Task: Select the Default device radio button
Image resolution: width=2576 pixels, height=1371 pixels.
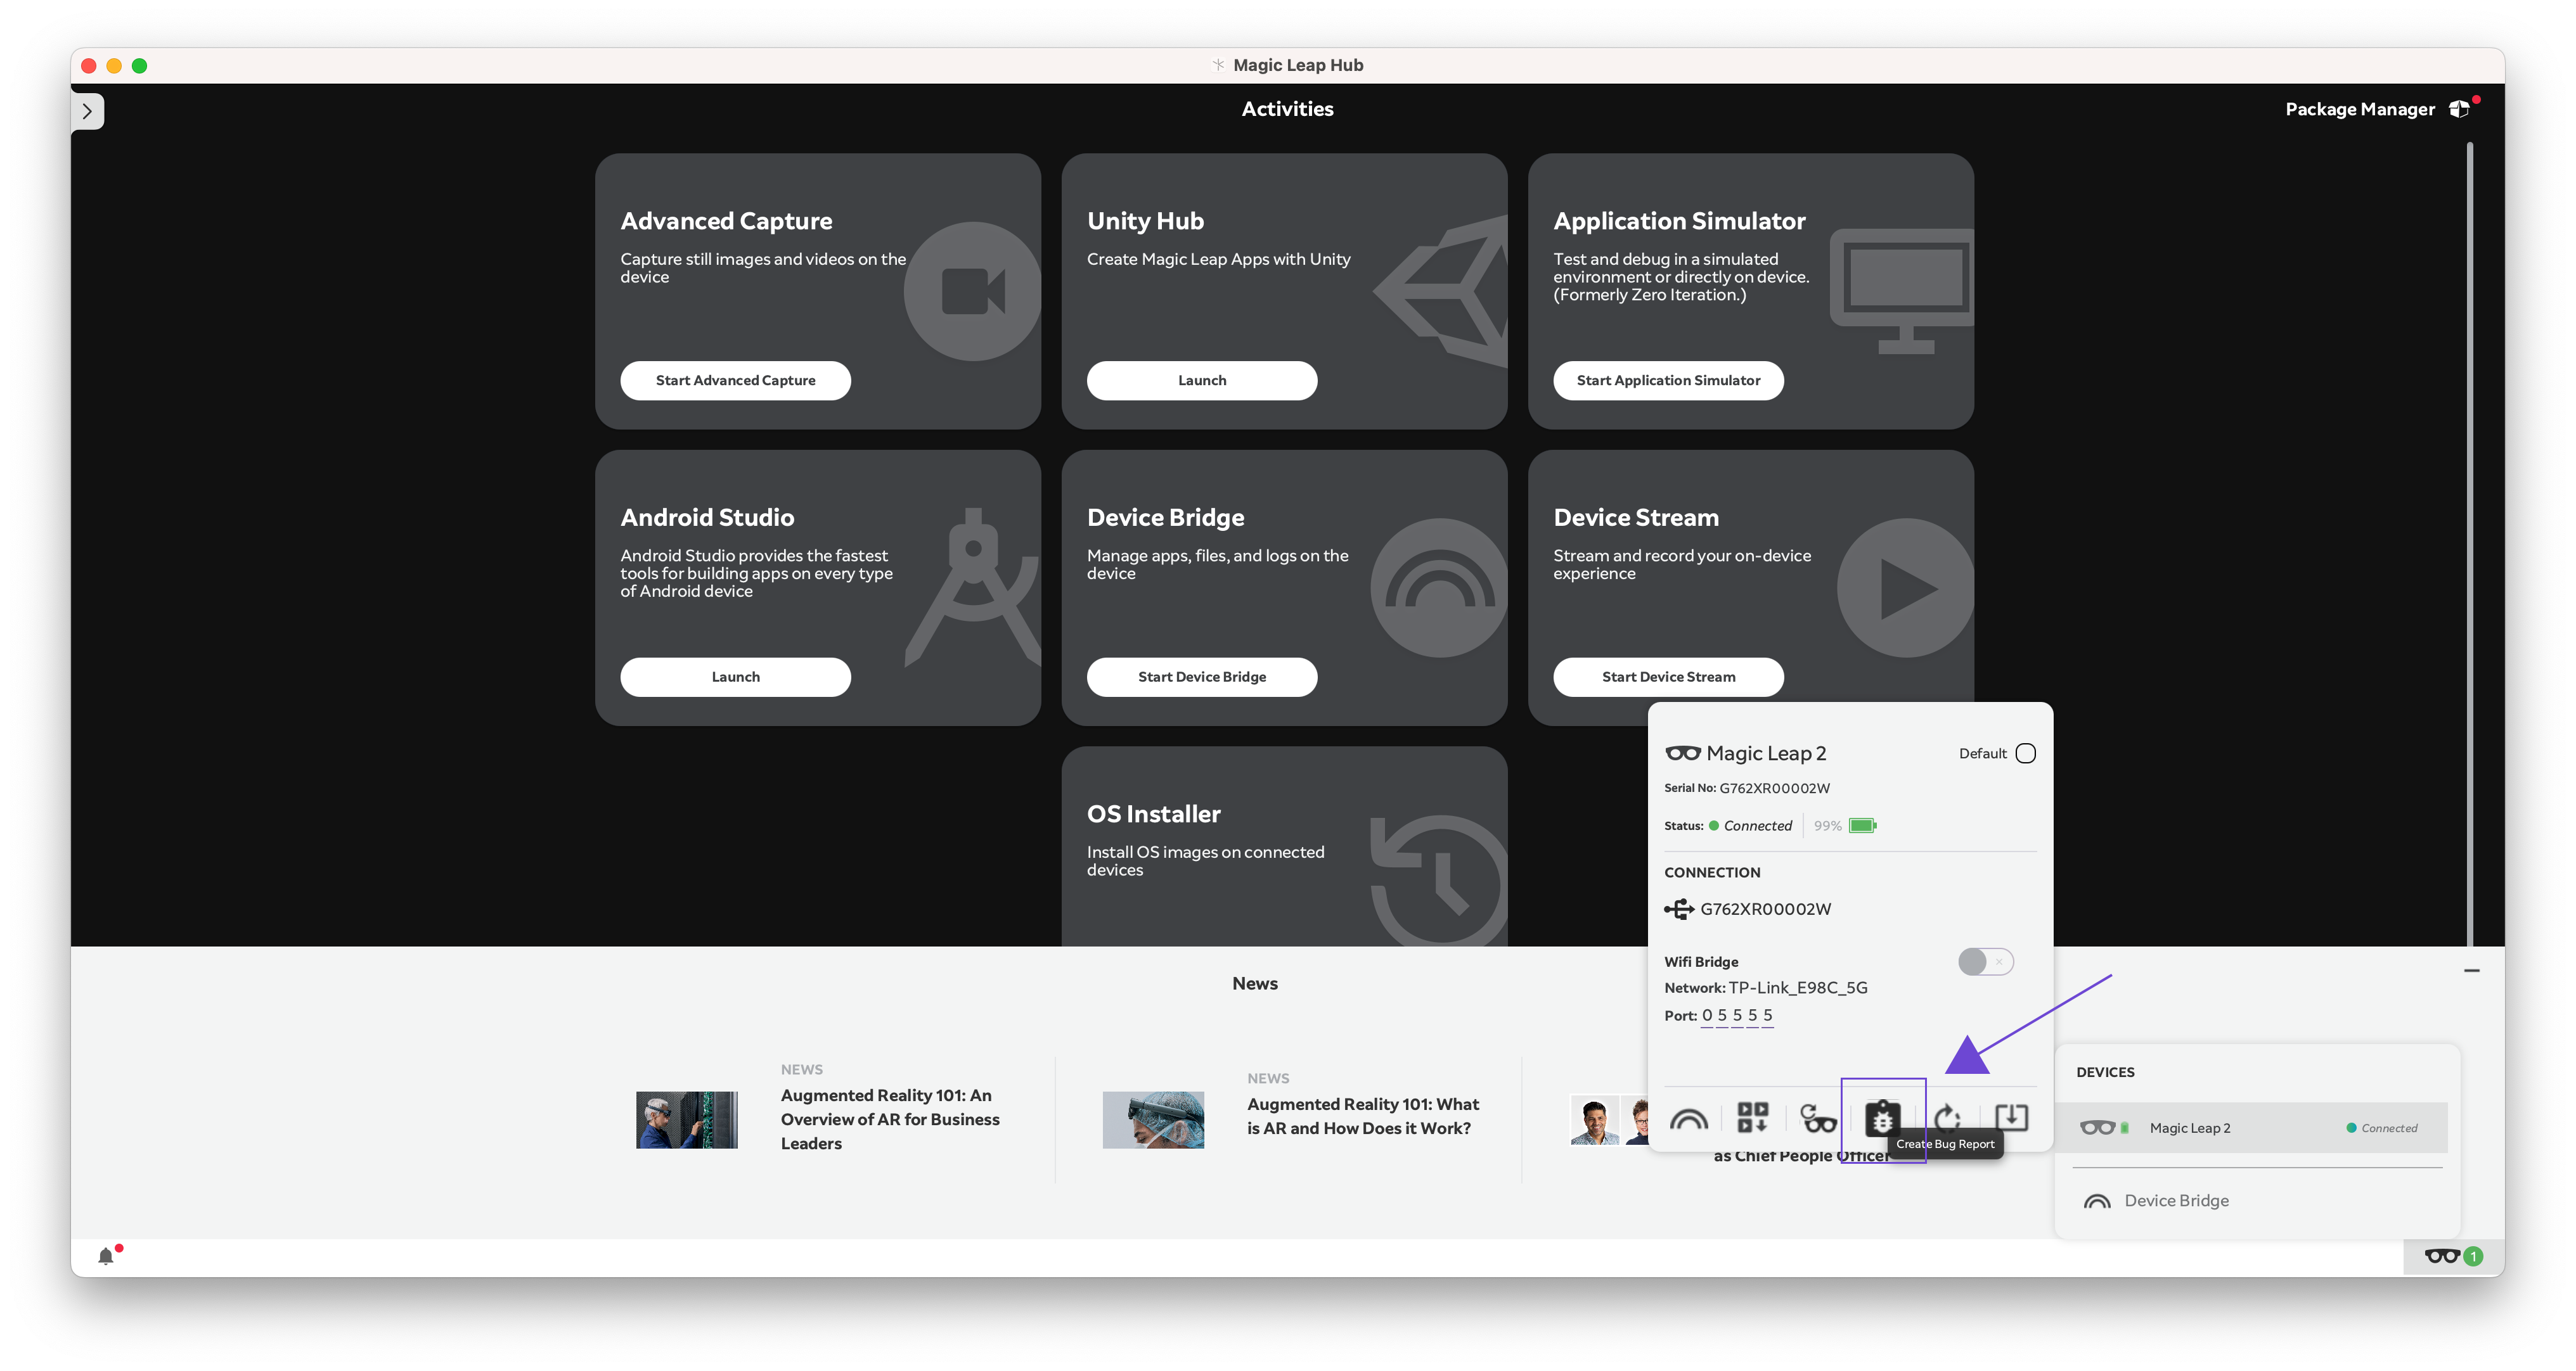Action: tap(2025, 753)
